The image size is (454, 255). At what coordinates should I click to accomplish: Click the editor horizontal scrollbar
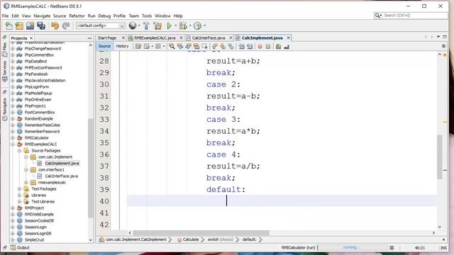coord(201,233)
